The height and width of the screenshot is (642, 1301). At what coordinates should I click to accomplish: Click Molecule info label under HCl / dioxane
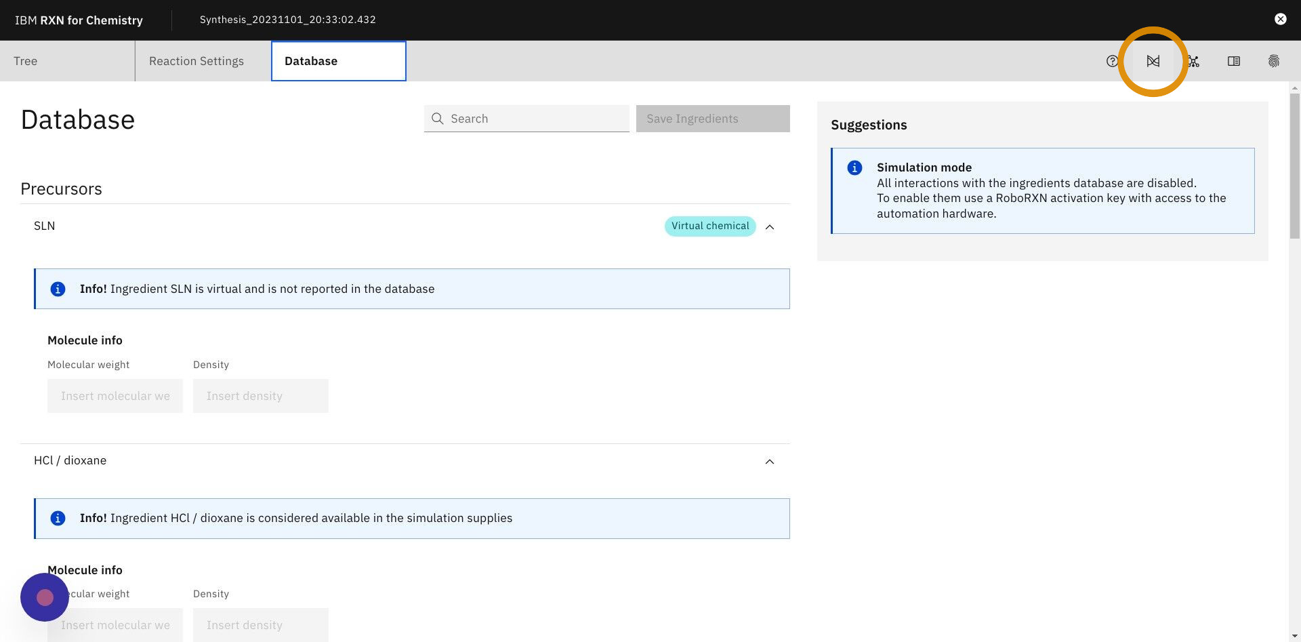(x=85, y=570)
